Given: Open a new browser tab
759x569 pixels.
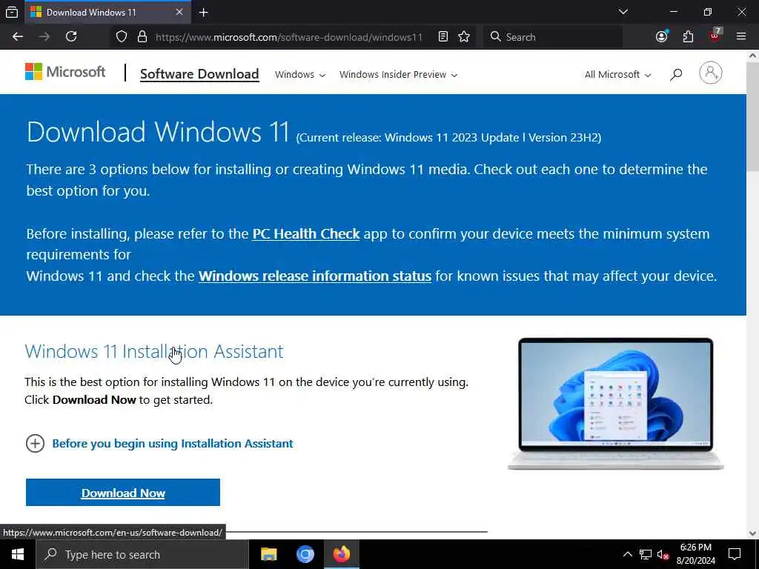Looking at the screenshot, I should click(x=204, y=13).
